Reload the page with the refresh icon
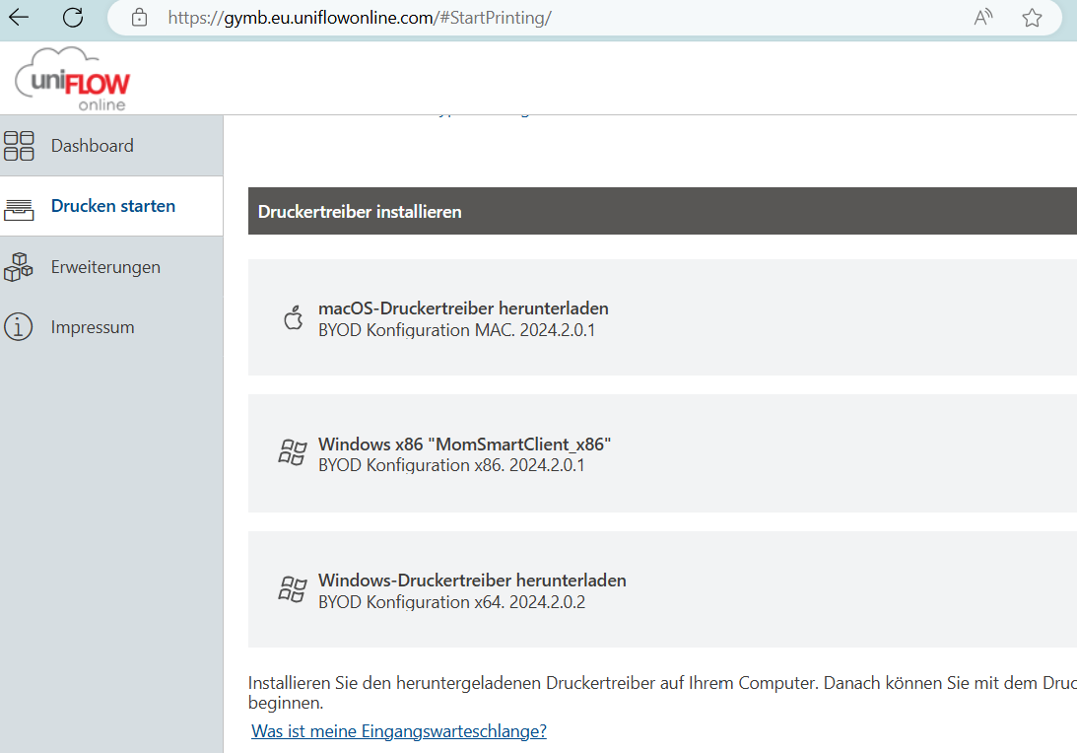 73,17
